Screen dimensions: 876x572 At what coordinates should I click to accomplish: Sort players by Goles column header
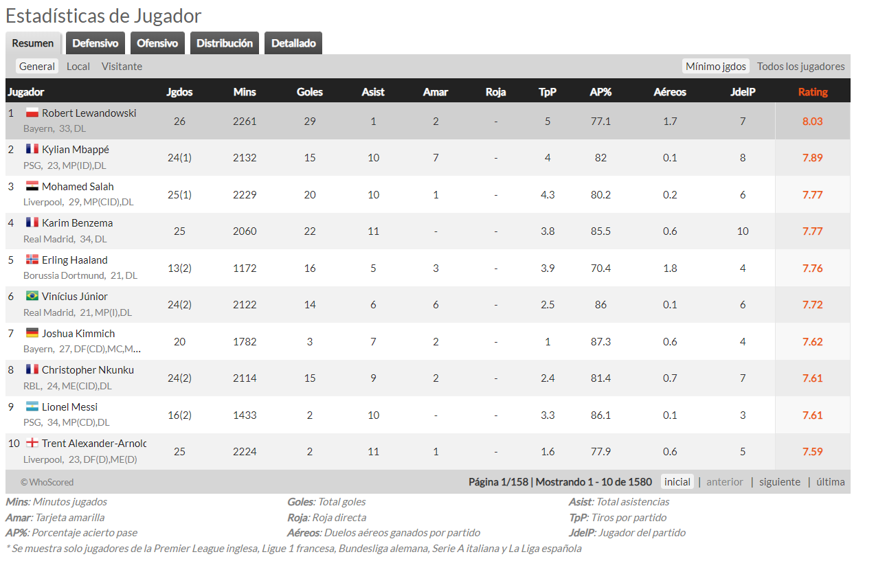pyautogui.click(x=310, y=91)
